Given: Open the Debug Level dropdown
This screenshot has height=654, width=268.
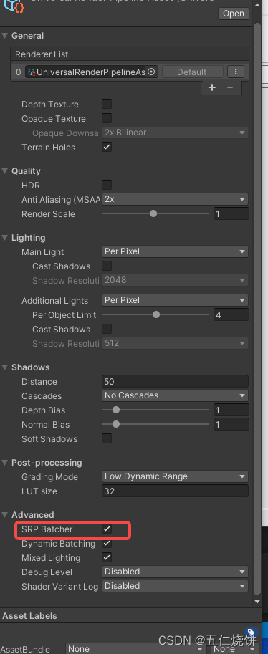Looking at the screenshot, I should pos(175,572).
